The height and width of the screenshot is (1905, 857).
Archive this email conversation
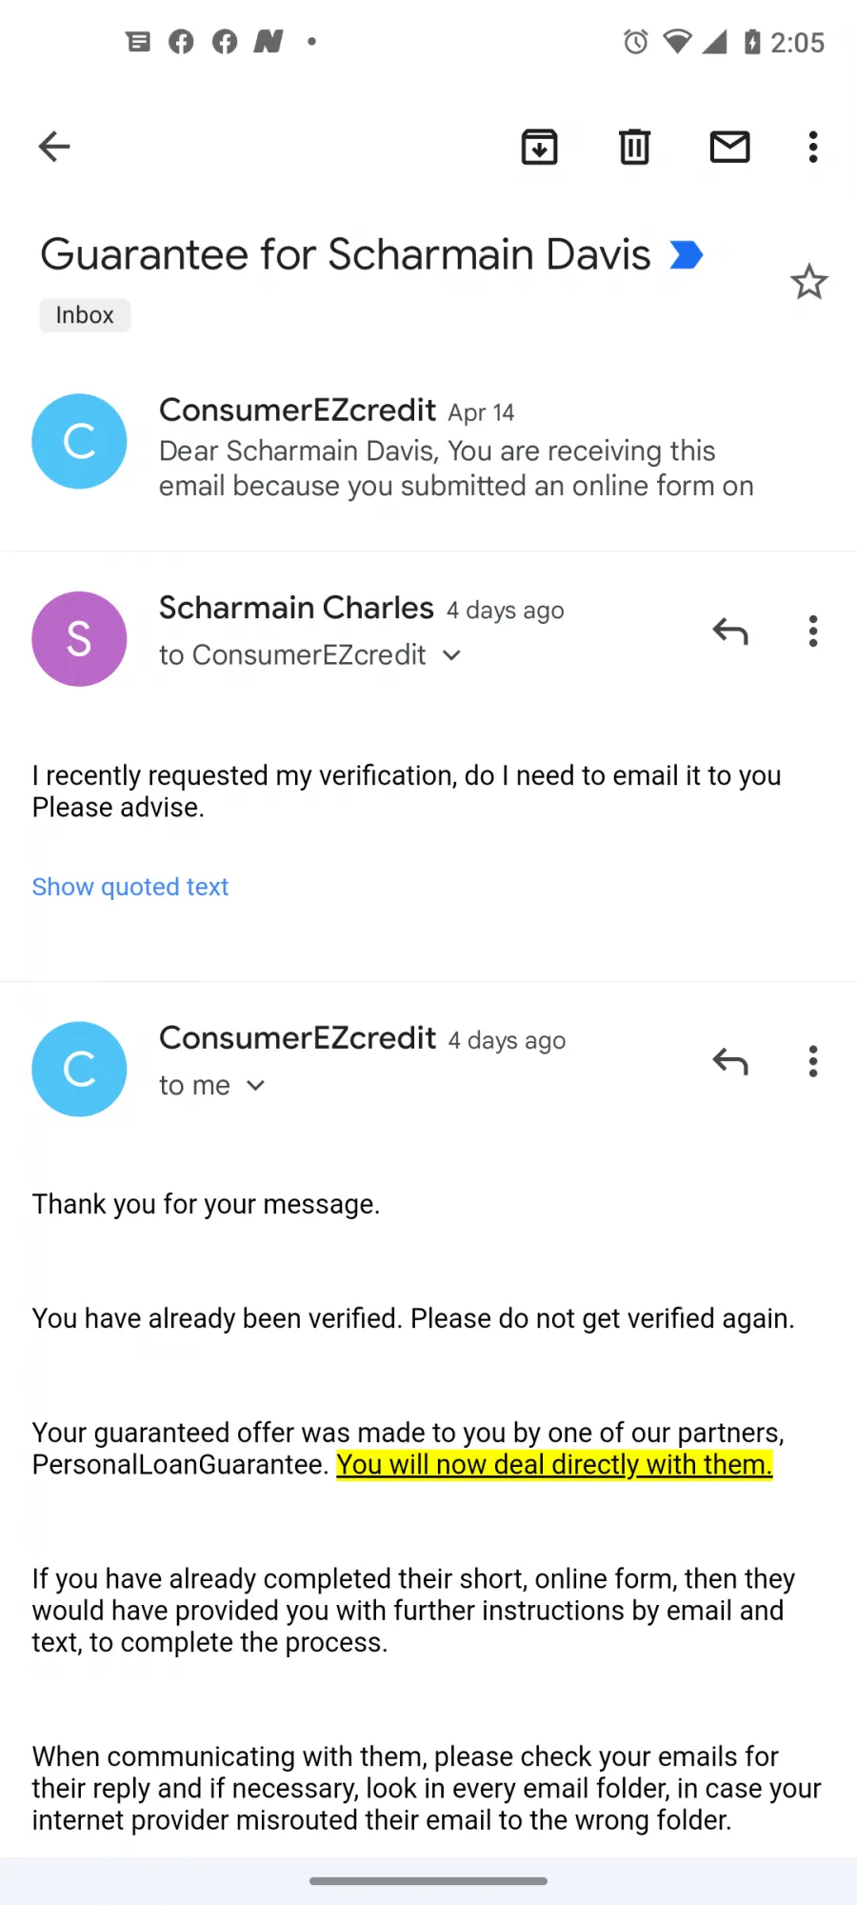point(539,147)
